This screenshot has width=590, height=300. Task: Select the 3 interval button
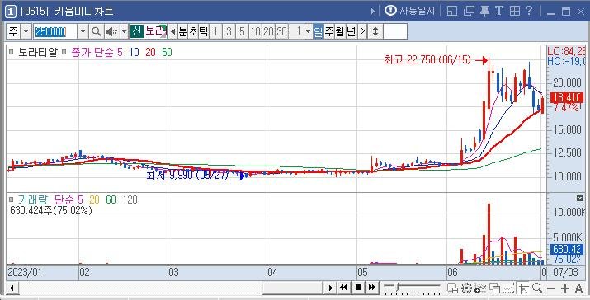[229, 31]
